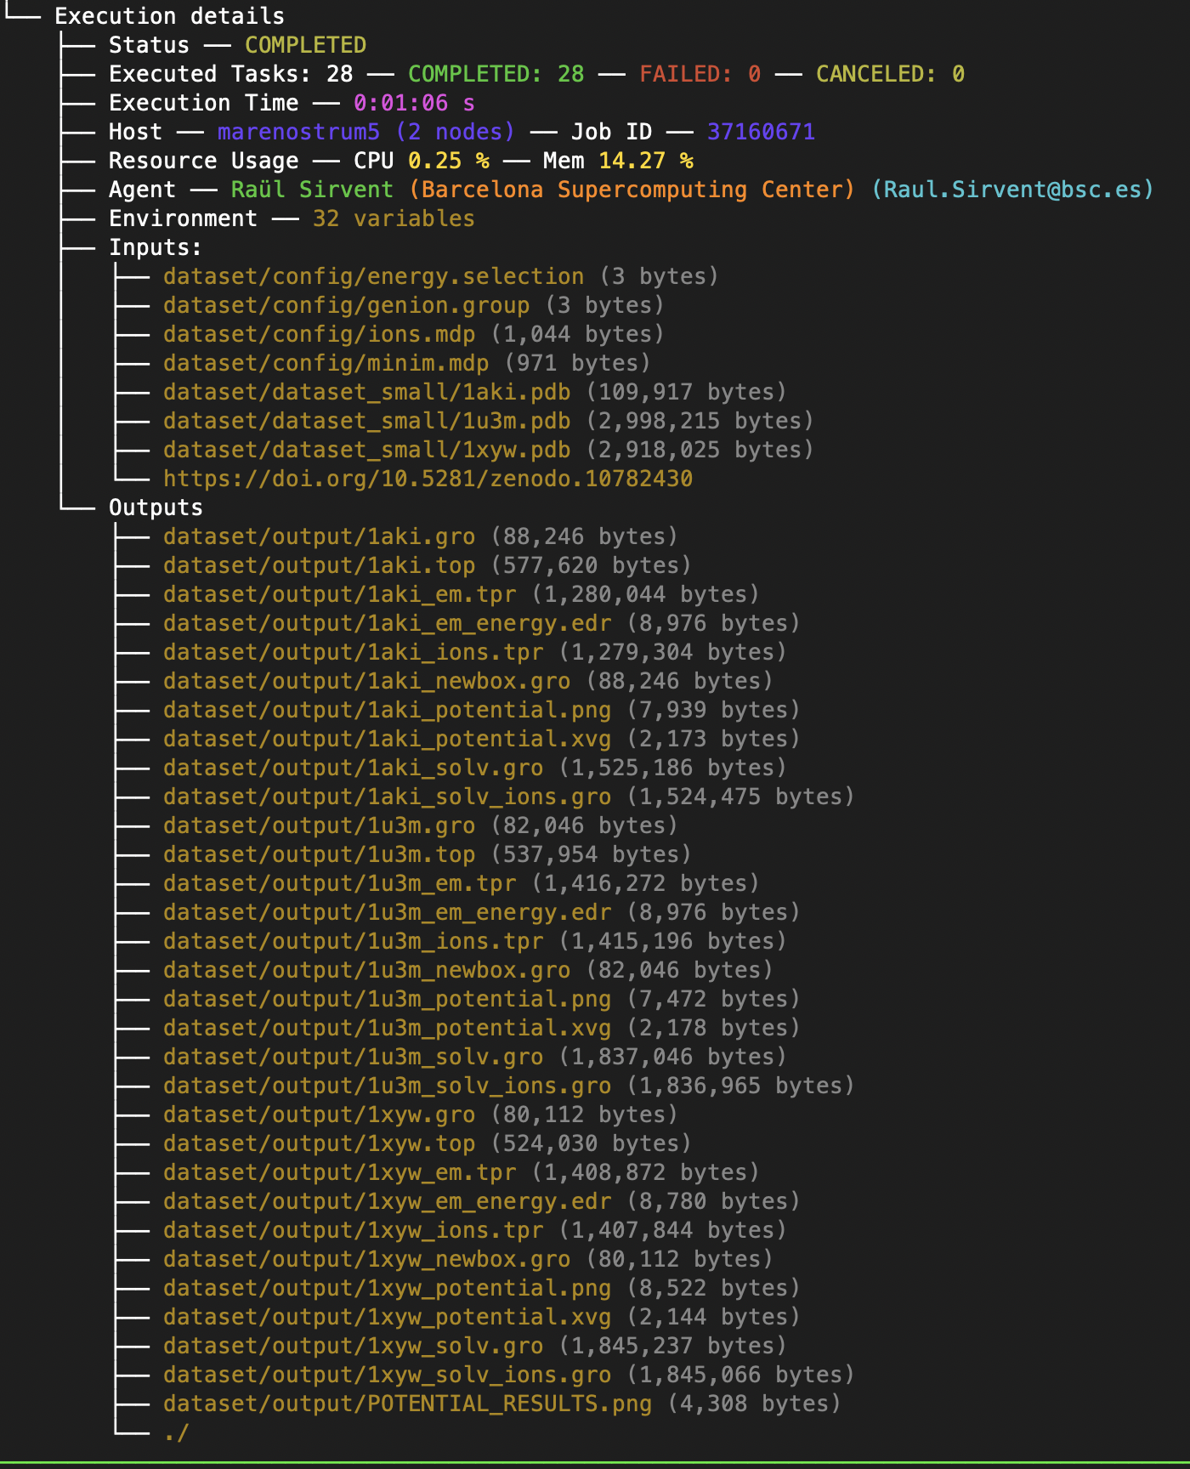Select output dataset/output/1u3m.gro

click(x=319, y=825)
